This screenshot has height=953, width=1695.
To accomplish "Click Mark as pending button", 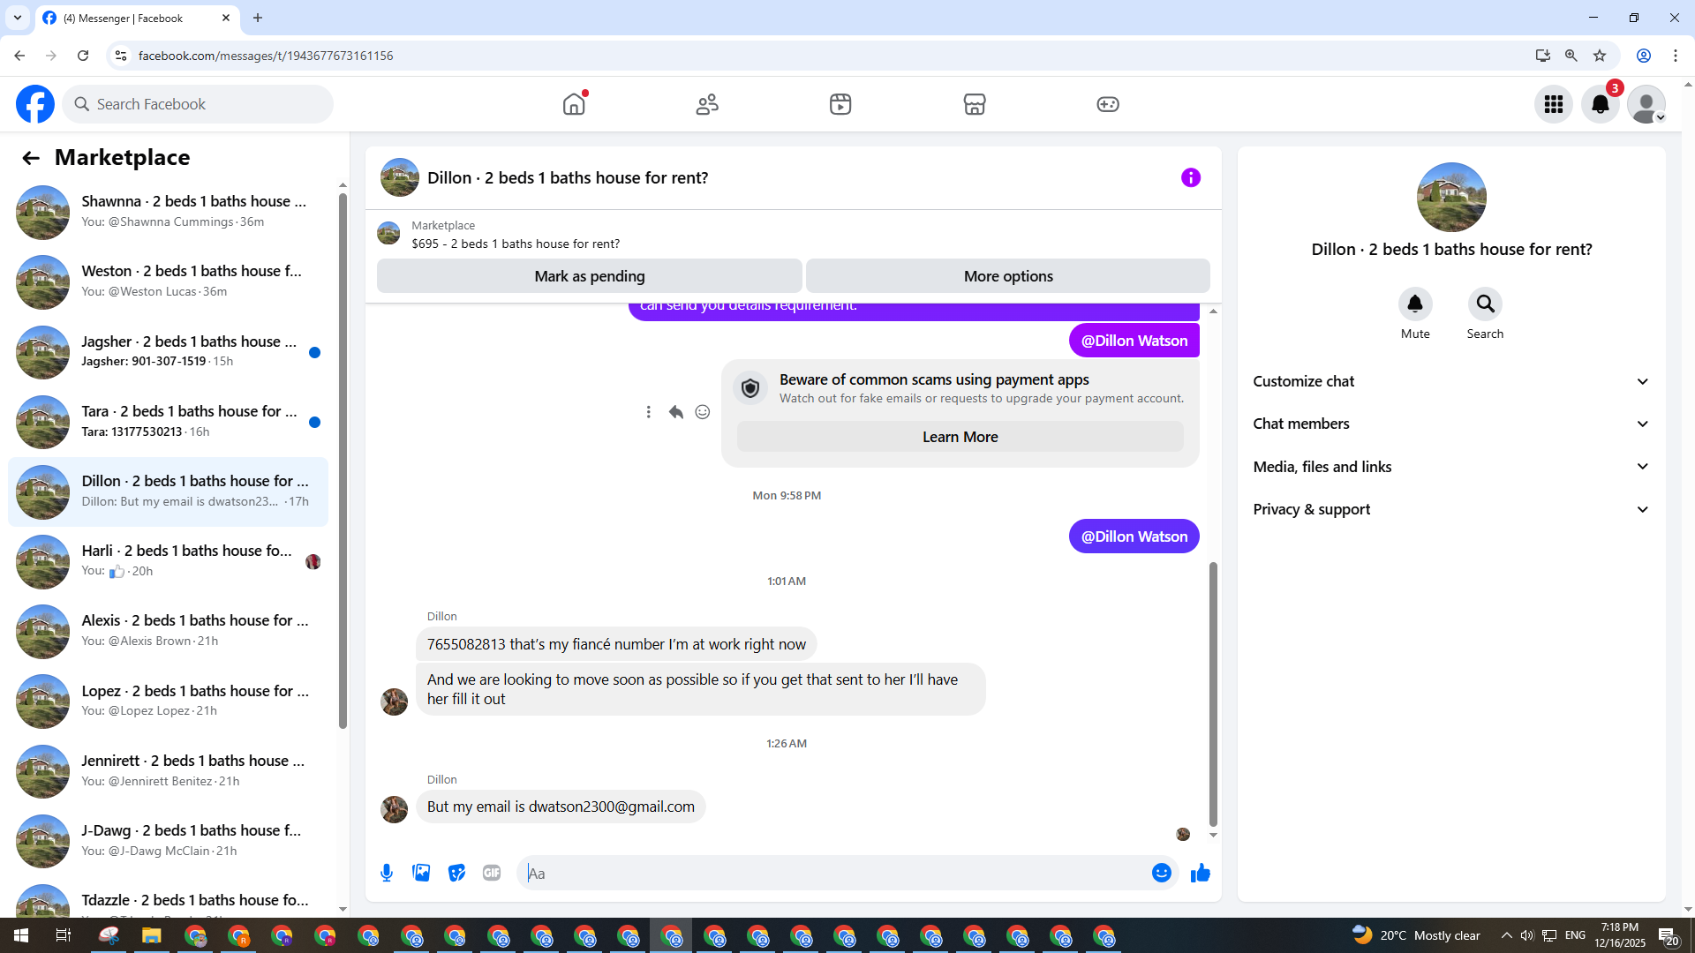I will (590, 276).
